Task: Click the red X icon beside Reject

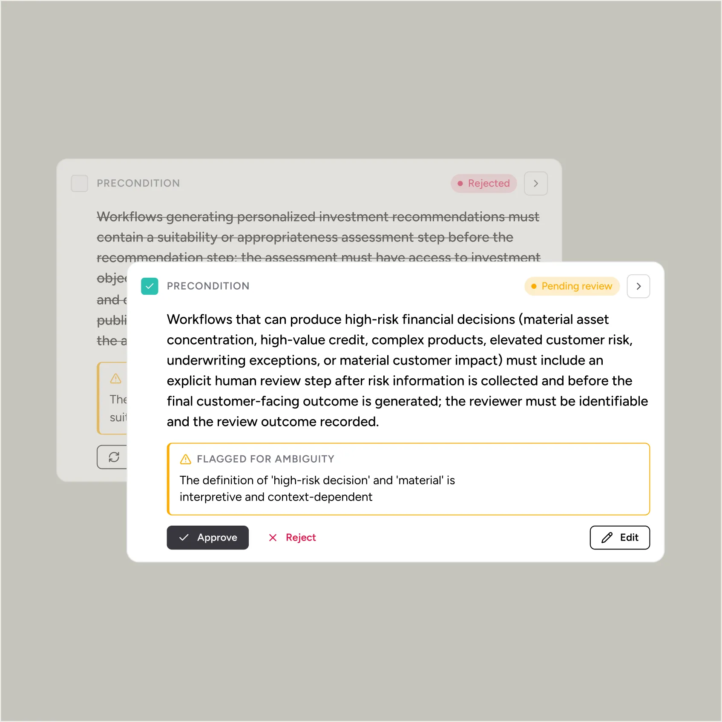Action: click(273, 538)
